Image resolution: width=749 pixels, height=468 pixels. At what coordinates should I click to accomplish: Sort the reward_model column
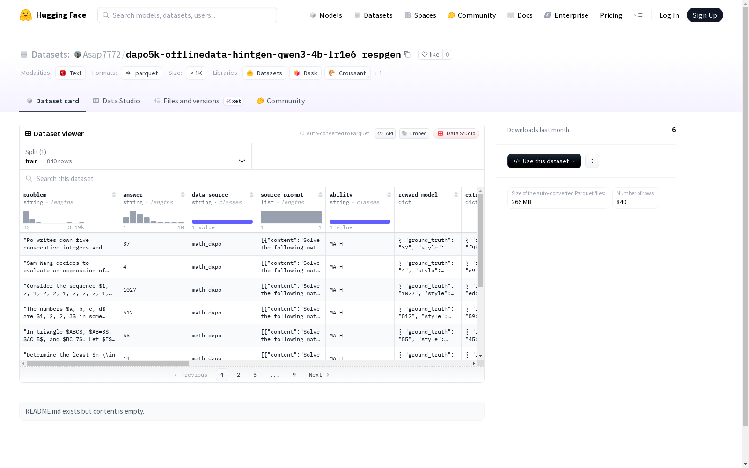pos(456,195)
